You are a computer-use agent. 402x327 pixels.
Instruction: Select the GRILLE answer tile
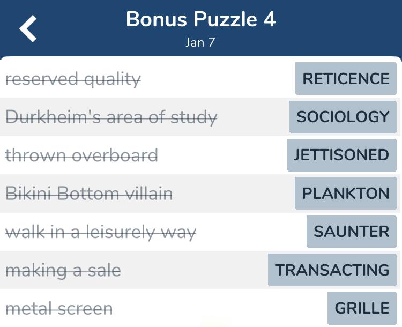click(362, 308)
